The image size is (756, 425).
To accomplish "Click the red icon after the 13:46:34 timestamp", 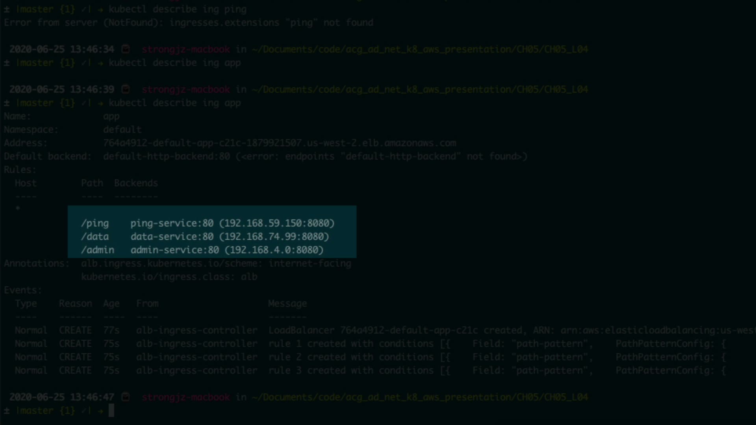I will [126, 49].
